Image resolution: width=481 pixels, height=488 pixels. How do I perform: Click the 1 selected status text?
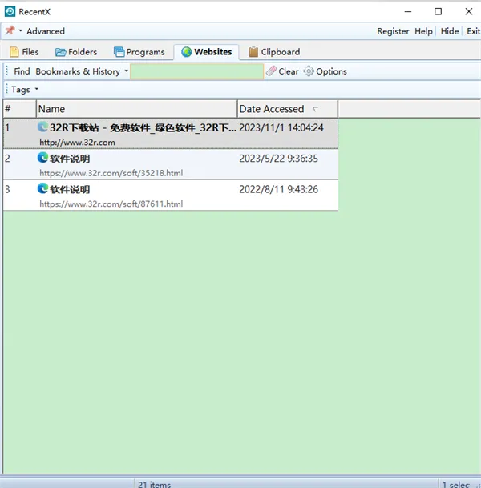pyautogui.click(x=456, y=484)
